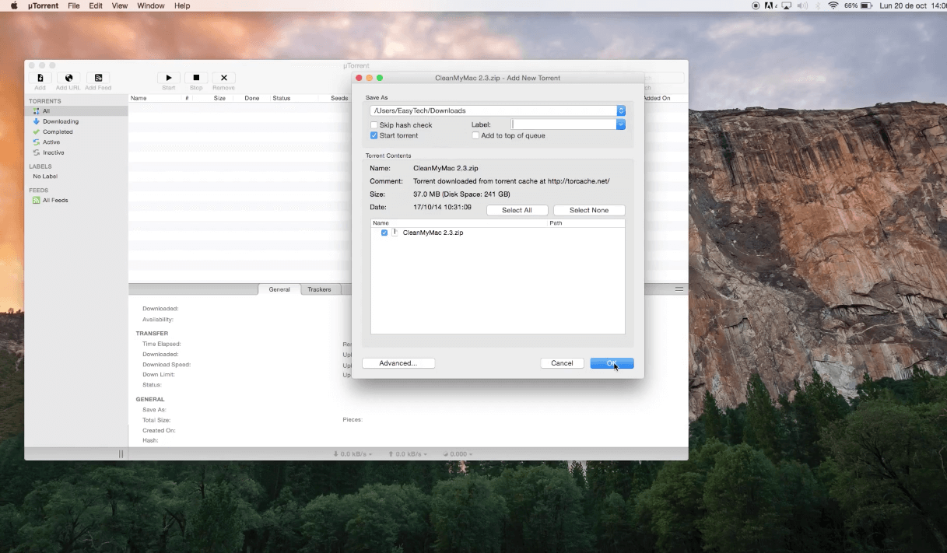
Task: Enable the Skip hash check checkbox
Action: [x=374, y=124]
